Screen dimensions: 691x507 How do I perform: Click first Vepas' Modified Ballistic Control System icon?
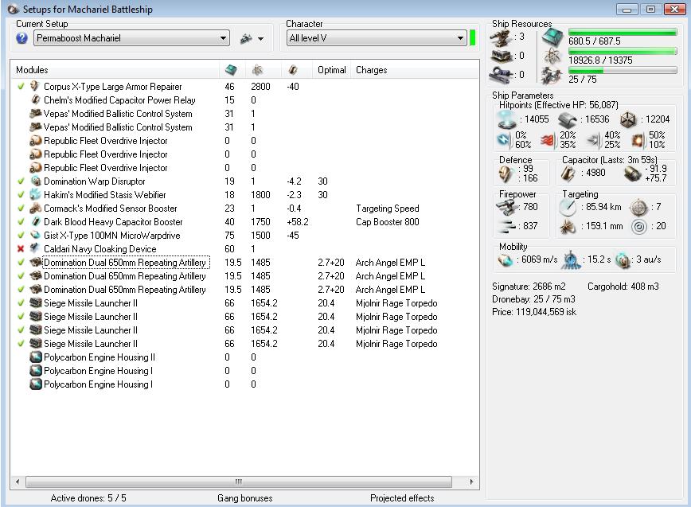(35, 114)
